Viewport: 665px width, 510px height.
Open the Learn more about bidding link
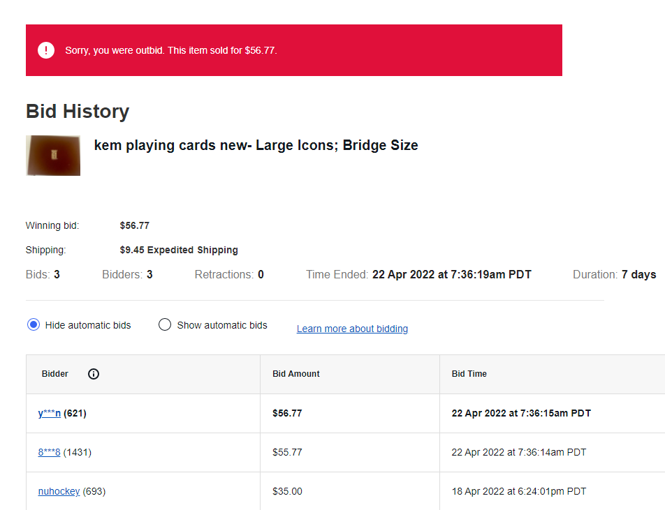[x=352, y=329]
